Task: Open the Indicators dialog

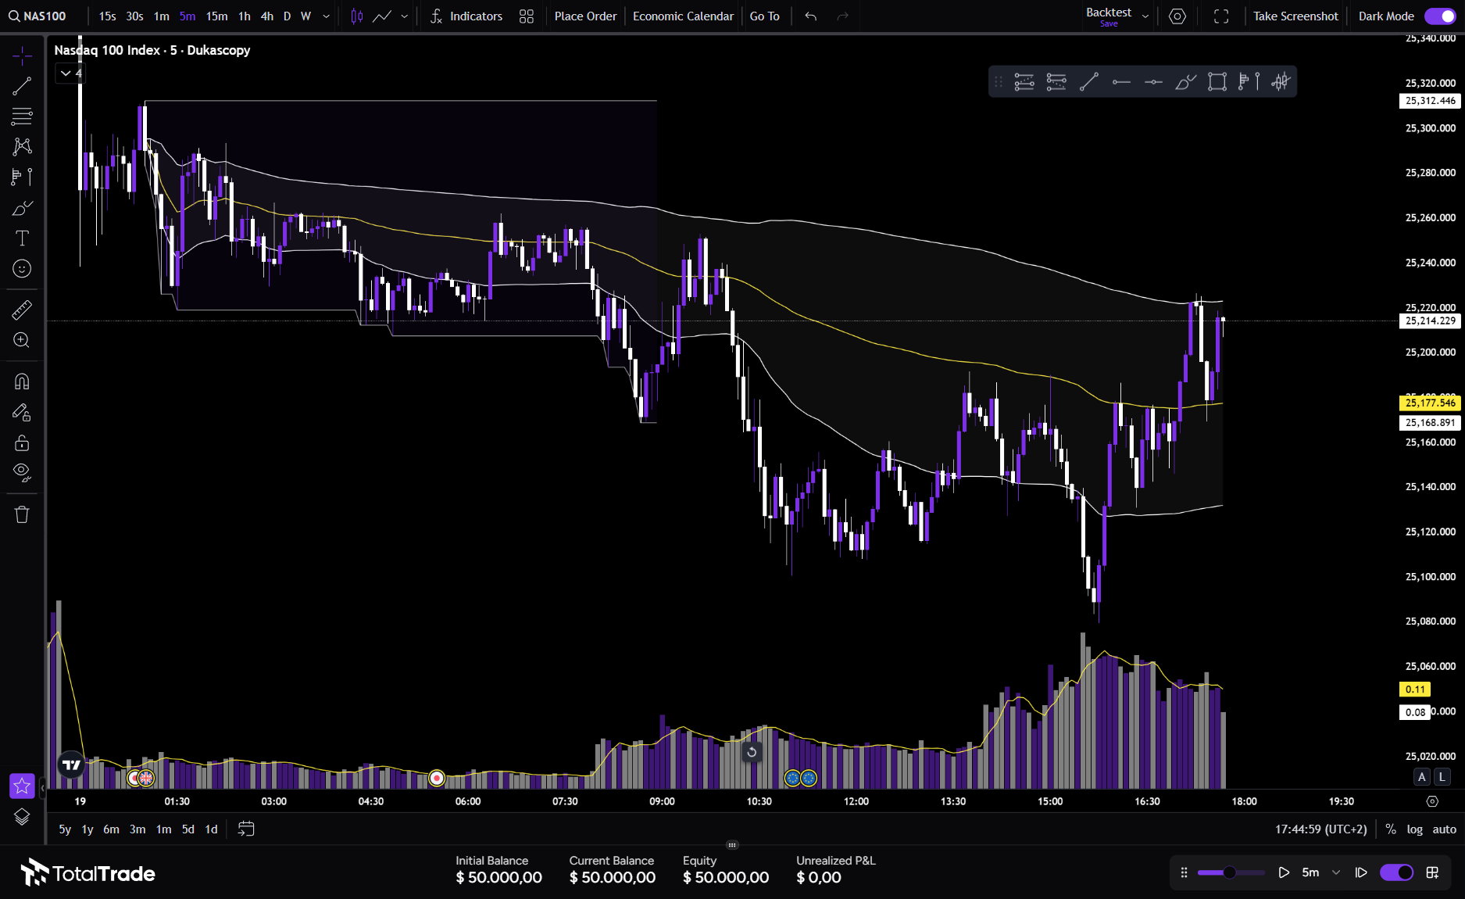Action: [x=466, y=16]
